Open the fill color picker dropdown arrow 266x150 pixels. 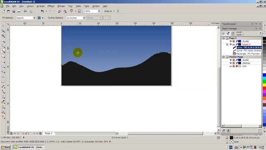42,18
